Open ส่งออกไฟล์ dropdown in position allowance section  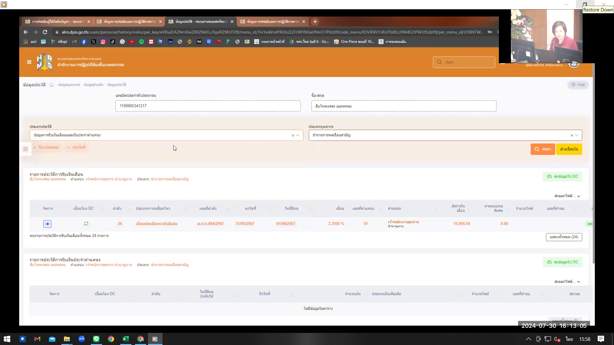567,281
